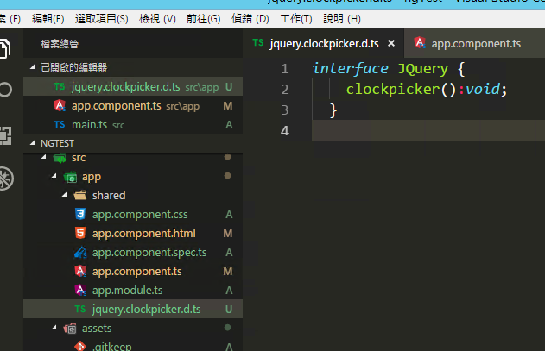Screen dimensions: 545x351
Task: Click the M git status of app.component.html
Action: [228, 234]
